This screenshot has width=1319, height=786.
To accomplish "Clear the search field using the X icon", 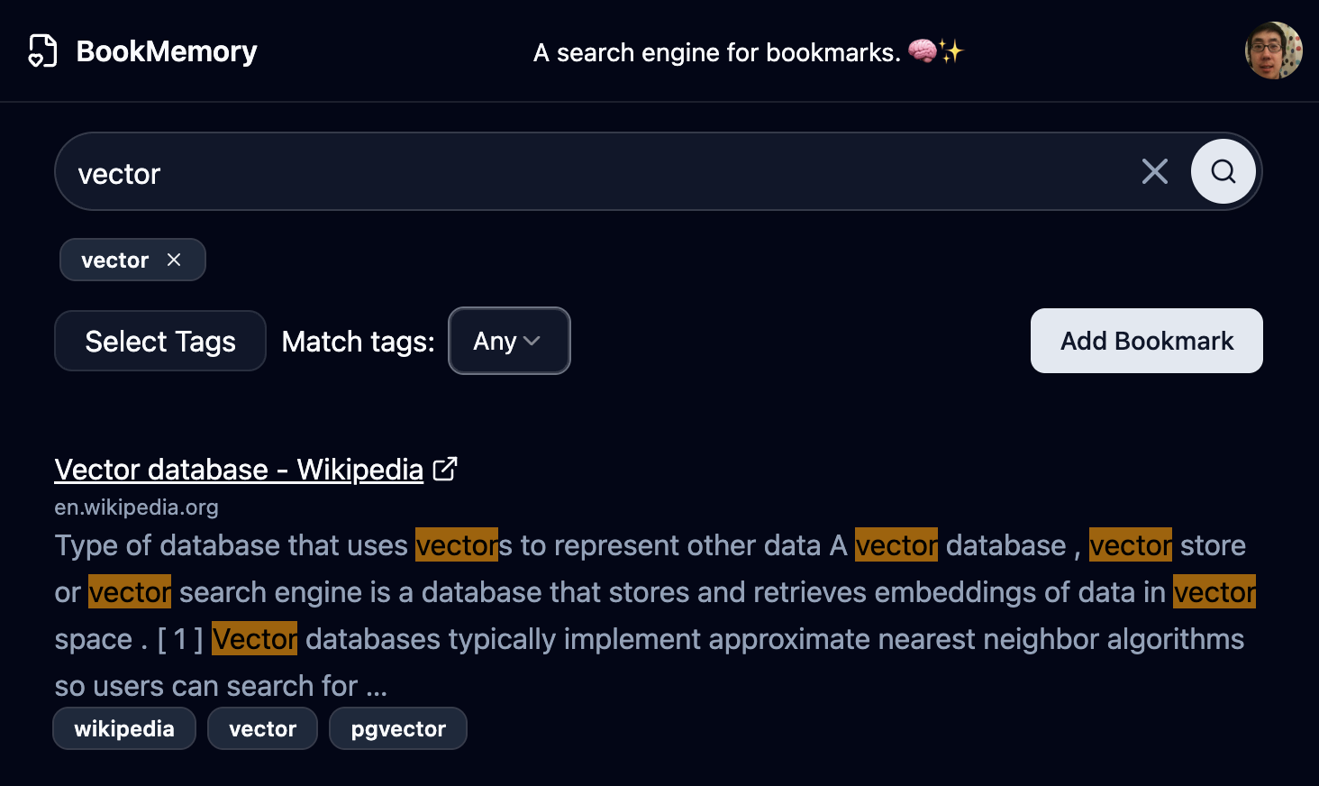I will (x=1154, y=171).
